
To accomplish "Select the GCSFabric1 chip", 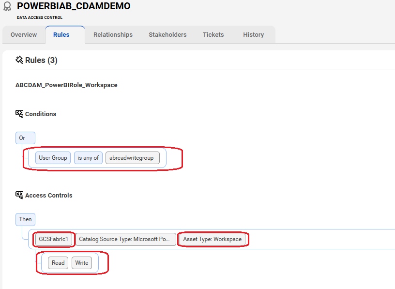I will coord(53,239).
